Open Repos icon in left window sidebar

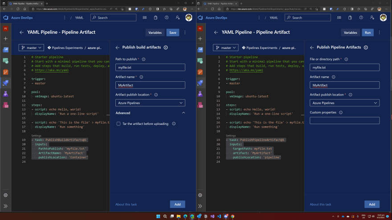5,72
